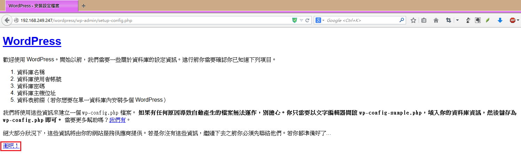521x156 pixels.
Task: Click the Adblock Plus ABP icon
Action: 512,20
